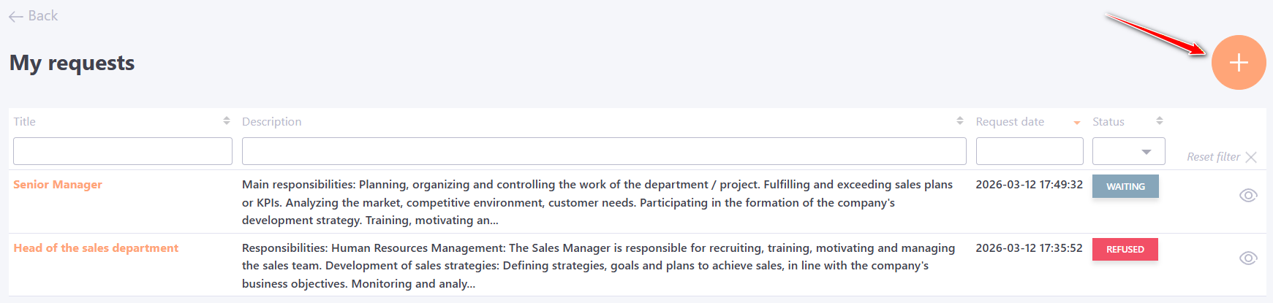This screenshot has width=1273, height=303.
Task: Sort by Request date arrow
Action: (1076, 123)
